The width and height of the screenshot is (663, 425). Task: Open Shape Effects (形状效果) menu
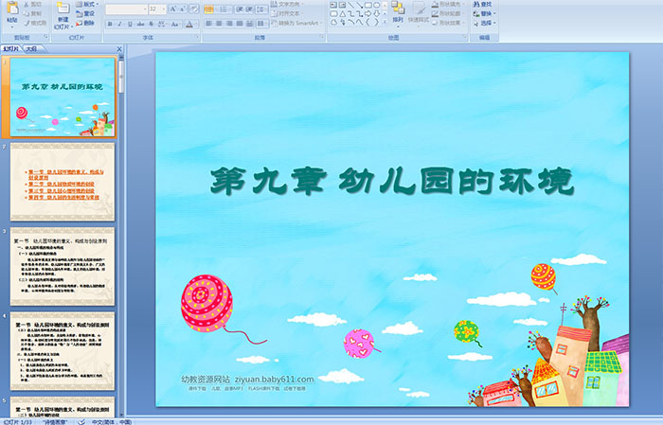click(x=448, y=23)
